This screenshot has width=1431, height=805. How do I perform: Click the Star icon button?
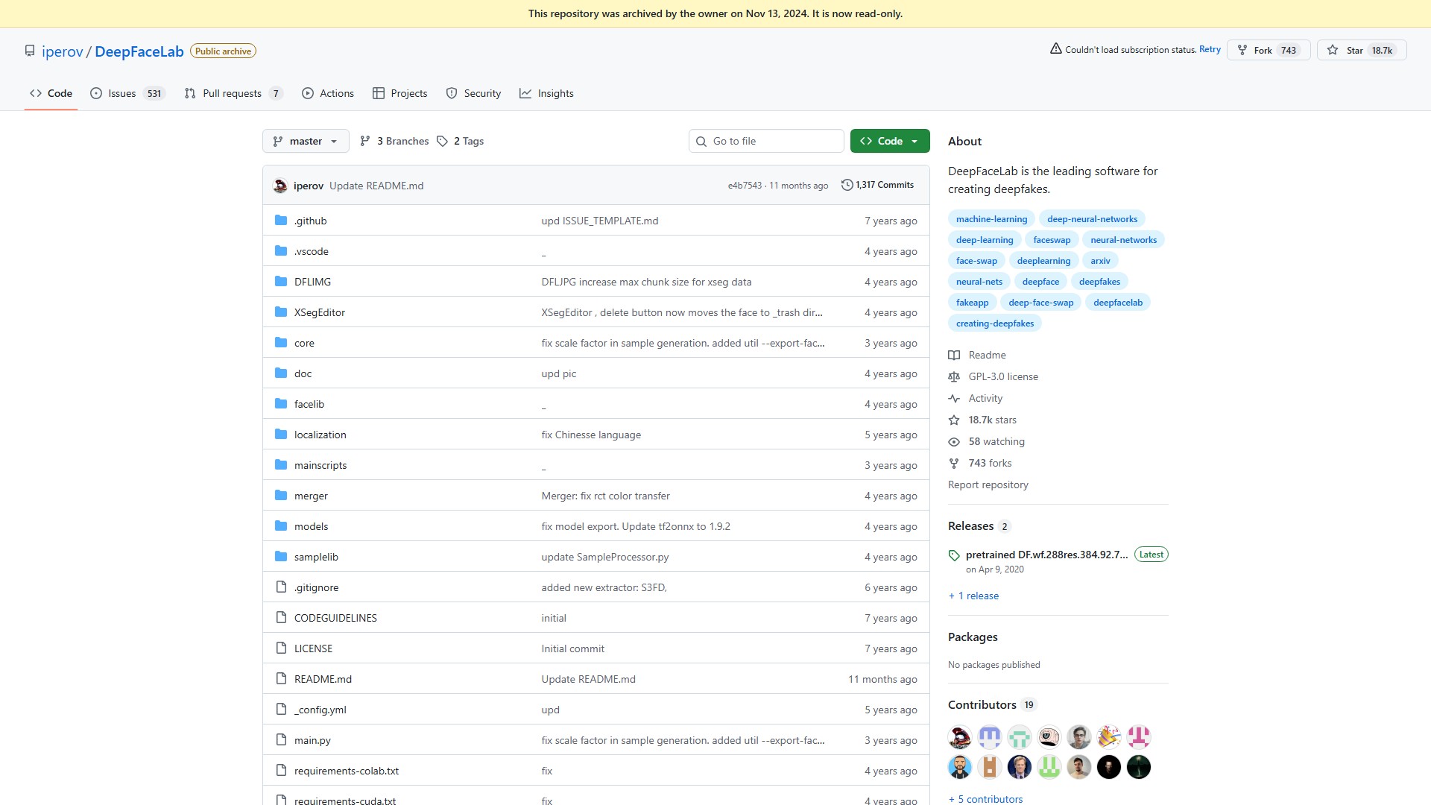(1333, 50)
